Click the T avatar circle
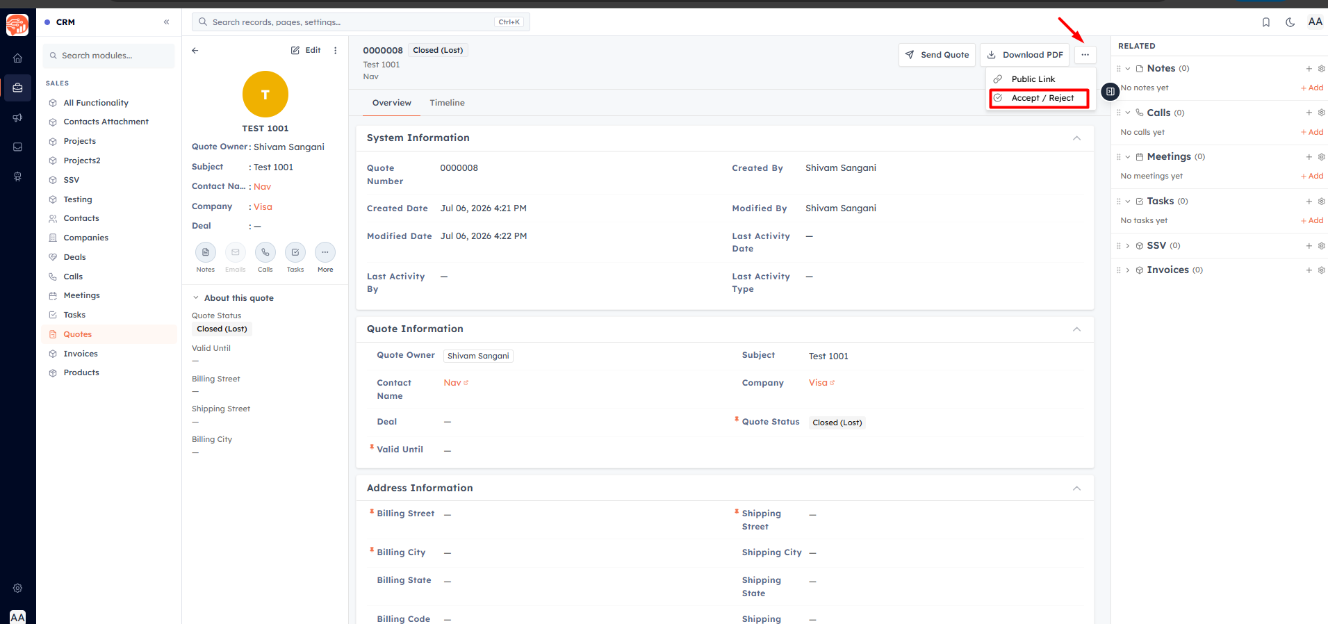 coord(265,95)
